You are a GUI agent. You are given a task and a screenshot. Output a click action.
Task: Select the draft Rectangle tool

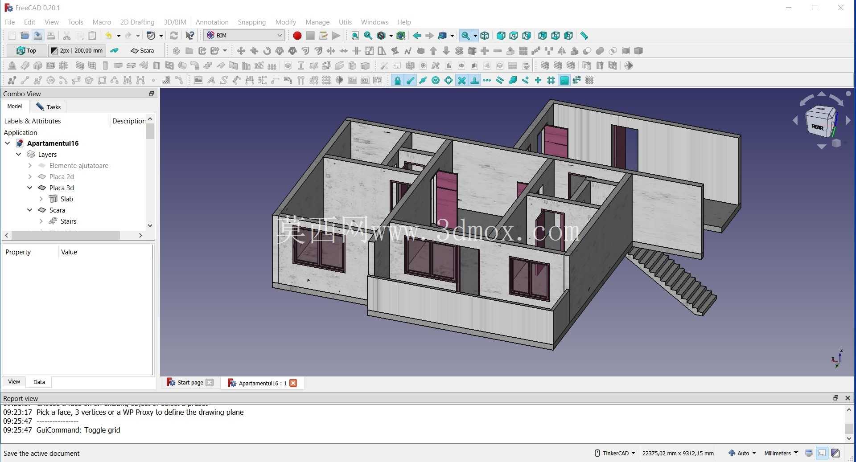(102, 80)
